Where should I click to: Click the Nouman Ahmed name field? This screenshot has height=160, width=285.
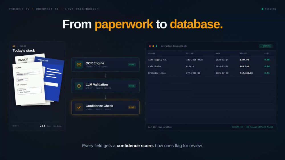[x=28, y=74]
